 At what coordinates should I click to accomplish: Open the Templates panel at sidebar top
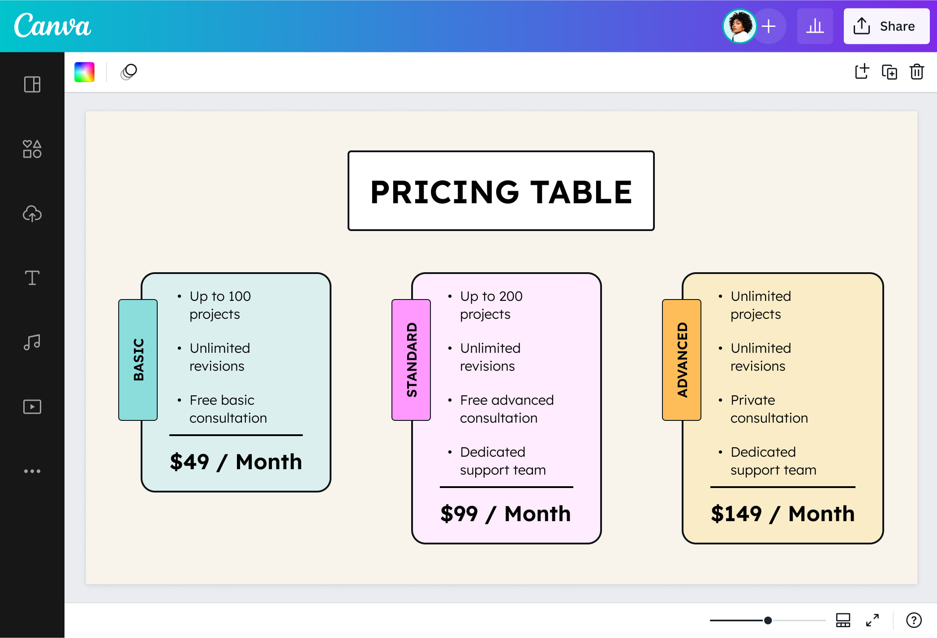point(31,85)
